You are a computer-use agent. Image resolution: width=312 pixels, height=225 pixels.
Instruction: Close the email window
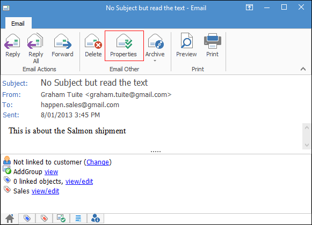[301, 7]
